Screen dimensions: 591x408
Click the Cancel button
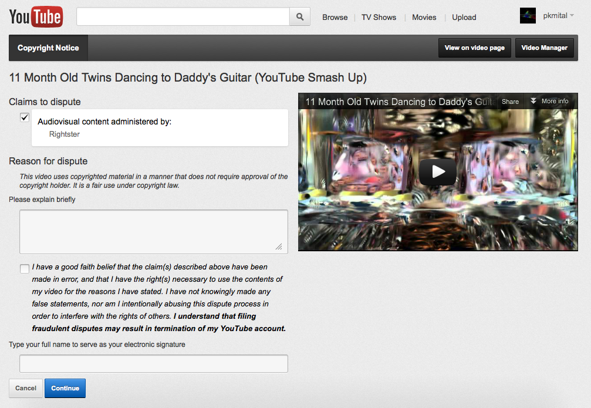point(26,388)
